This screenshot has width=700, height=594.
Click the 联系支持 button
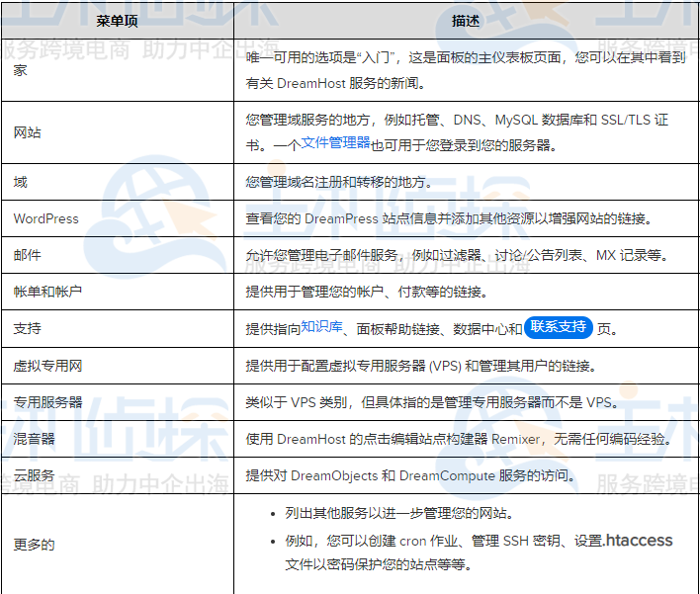pos(558,327)
